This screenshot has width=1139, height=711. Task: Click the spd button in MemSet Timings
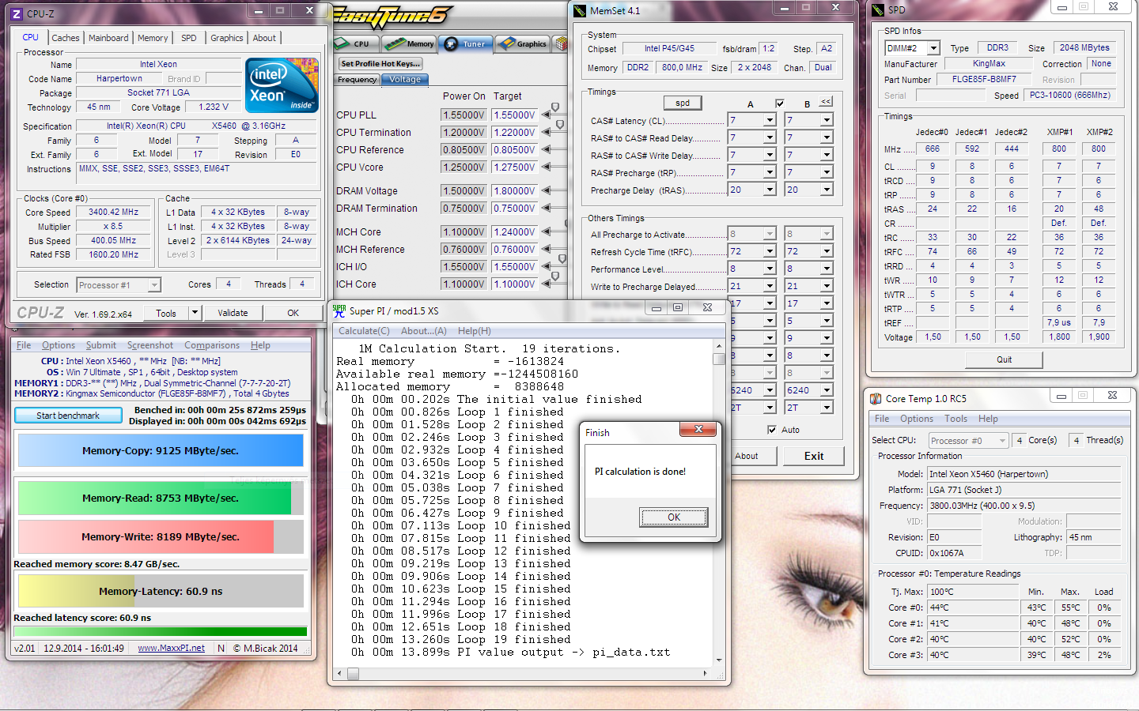pyautogui.click(x=683, y=103)
